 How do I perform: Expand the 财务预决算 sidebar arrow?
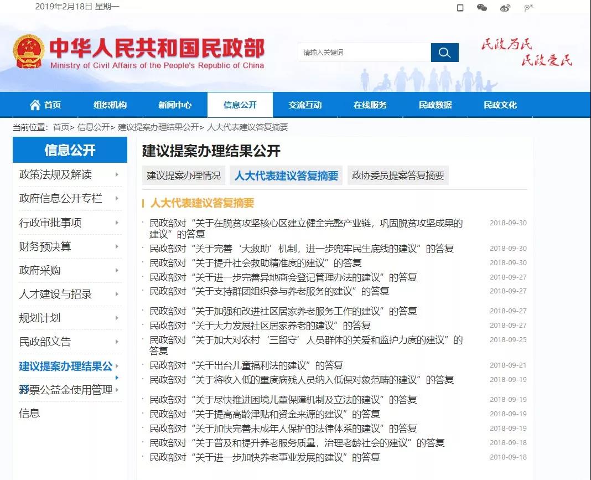click(x=117, y=246)
